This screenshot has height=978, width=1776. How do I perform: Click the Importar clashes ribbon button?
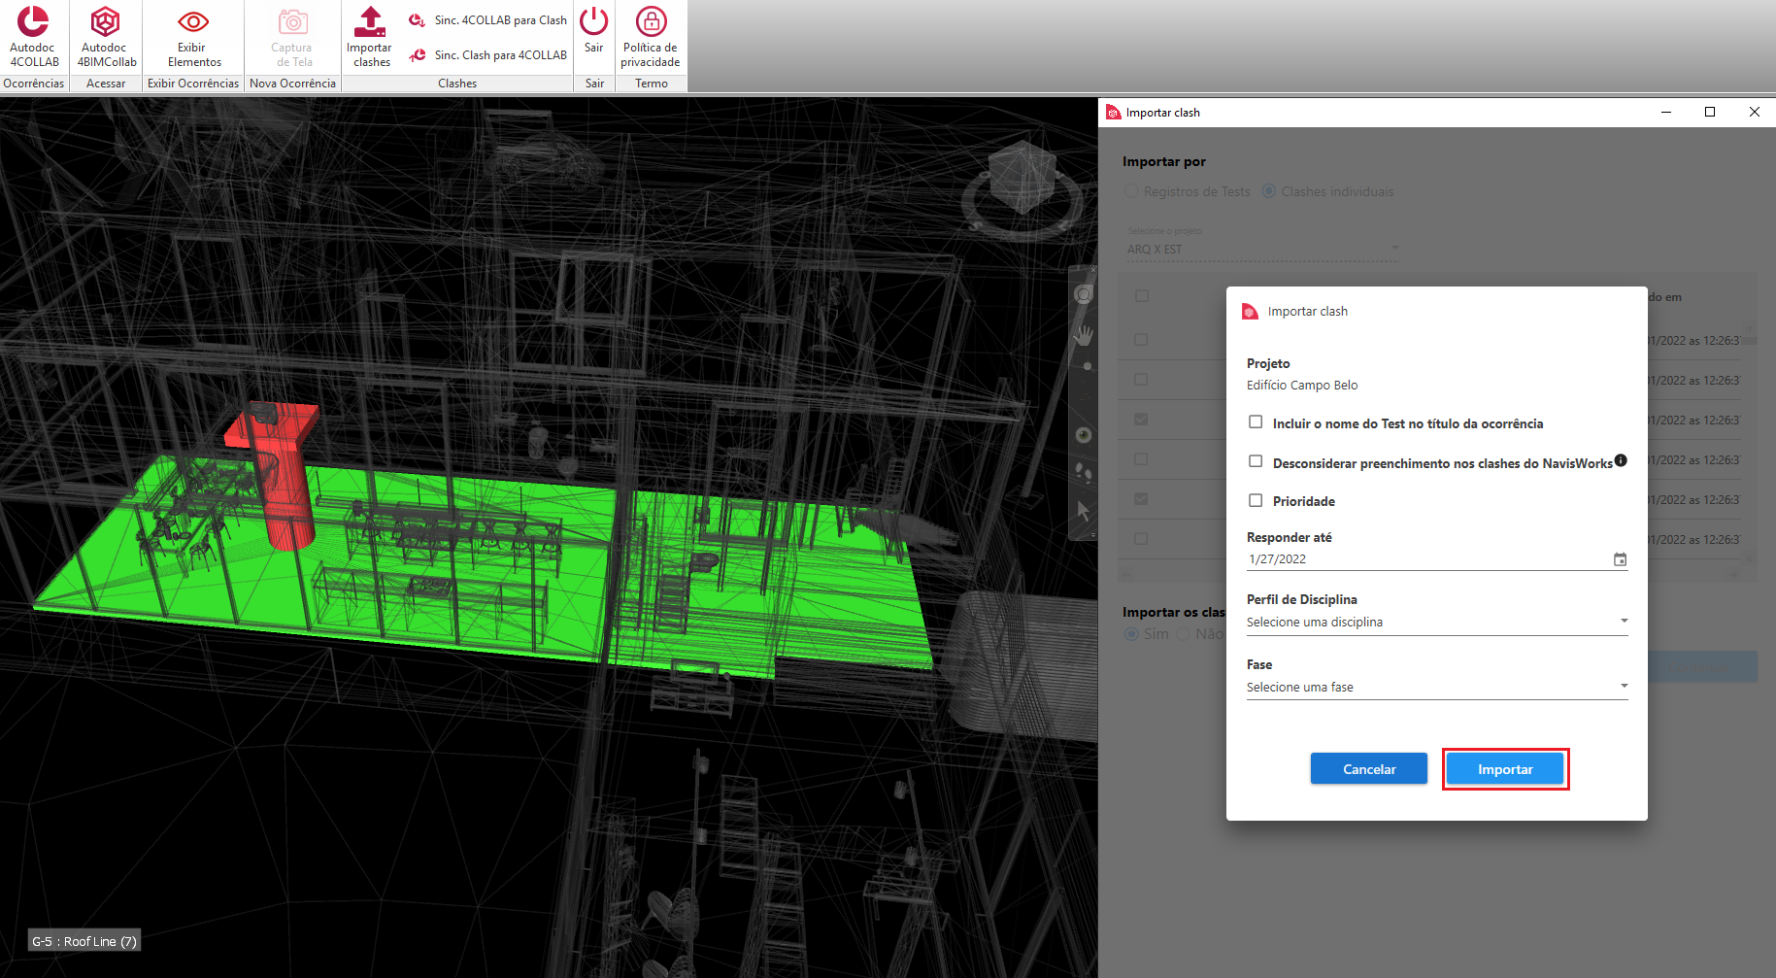click(x=370, y=37)
